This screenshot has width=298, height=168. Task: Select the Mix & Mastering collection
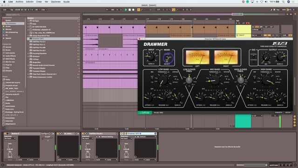[x=11, y=32]
